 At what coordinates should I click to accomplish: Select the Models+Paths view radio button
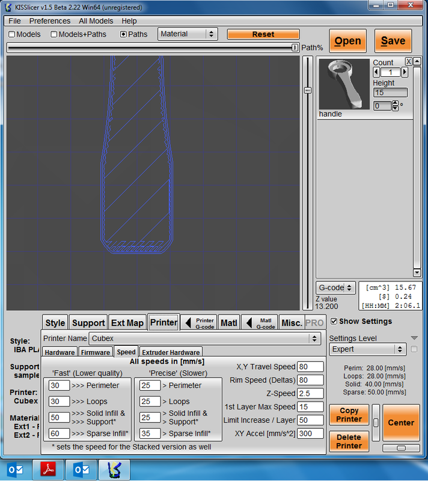(x=53, y=34)
